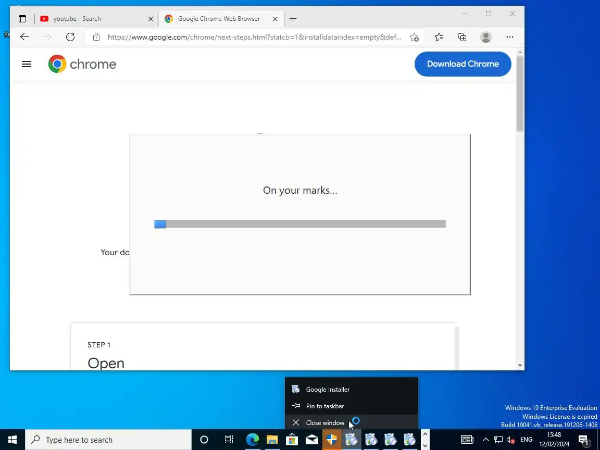Go back to the previous page
The image size is (600, 450).
24,37
